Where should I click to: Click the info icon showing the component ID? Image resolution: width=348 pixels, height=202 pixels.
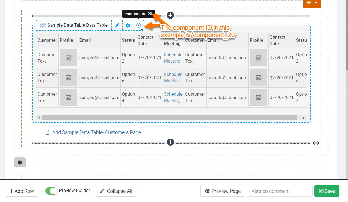click(x=138, y=25)
